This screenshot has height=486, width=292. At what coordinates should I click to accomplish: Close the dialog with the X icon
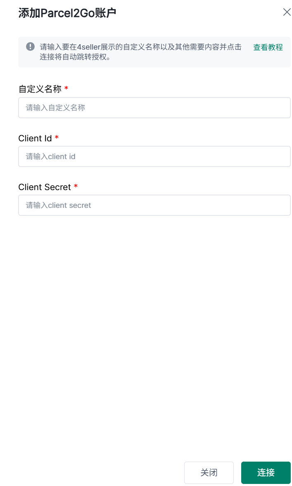click(287, 12)
